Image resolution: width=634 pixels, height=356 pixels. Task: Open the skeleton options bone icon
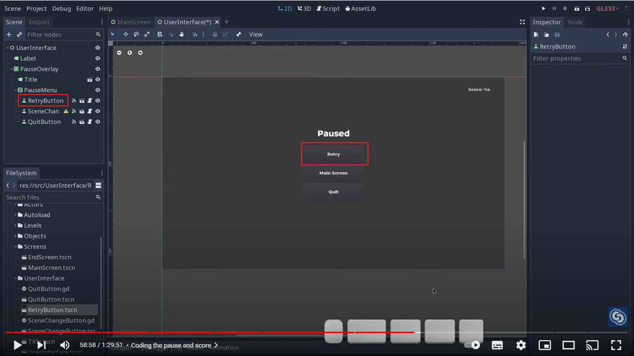point(238,34)
